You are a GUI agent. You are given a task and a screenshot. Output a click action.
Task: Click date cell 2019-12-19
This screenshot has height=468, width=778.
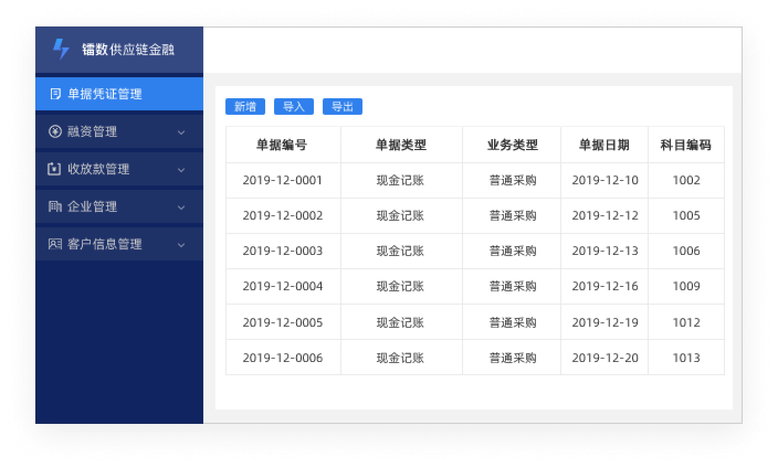click(605, 322)
